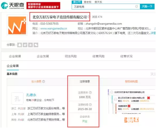Click the 孔 avatar of legal representative

17,99
